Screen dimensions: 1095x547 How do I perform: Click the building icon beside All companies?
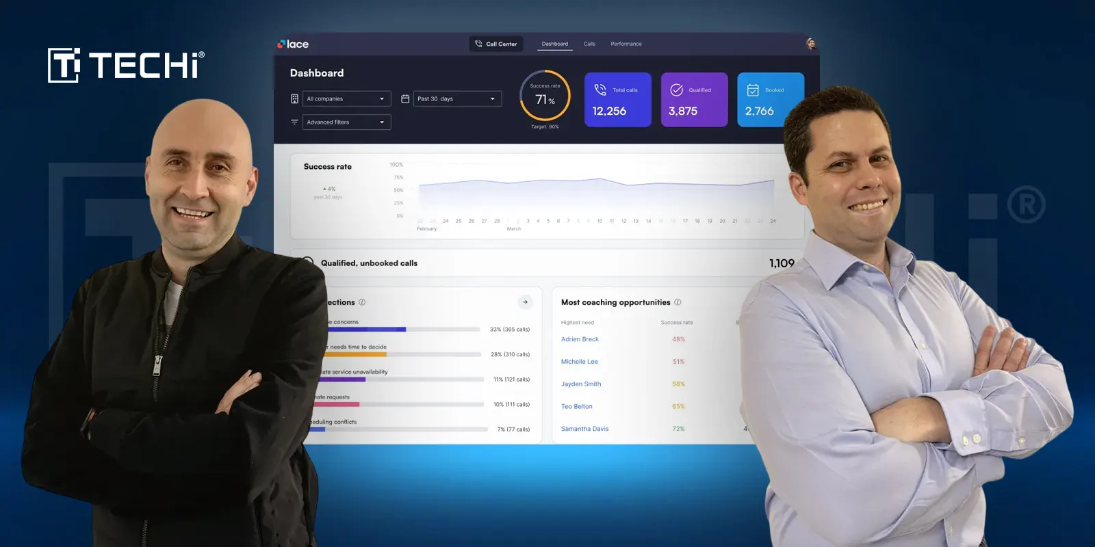[294, 98]
